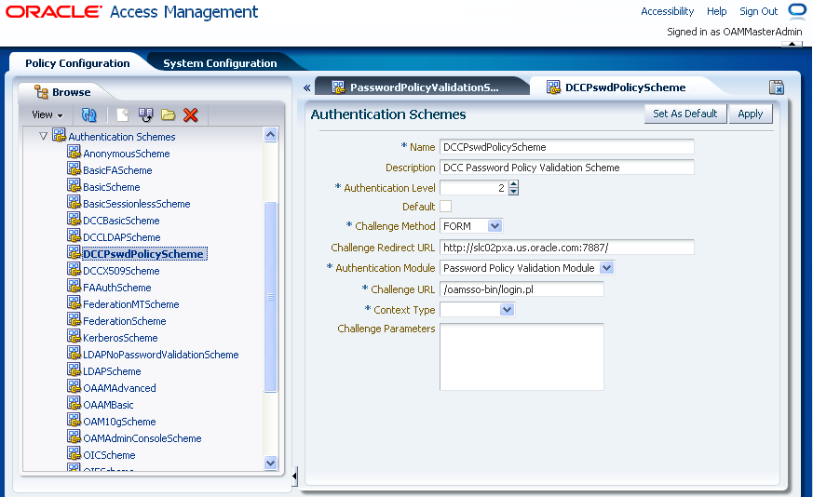Select LDAPNoPasswordValidationScheme in the tree
The width and height of the screenshot is (813, 497).
pyautogui.click(x=161, y=355)
